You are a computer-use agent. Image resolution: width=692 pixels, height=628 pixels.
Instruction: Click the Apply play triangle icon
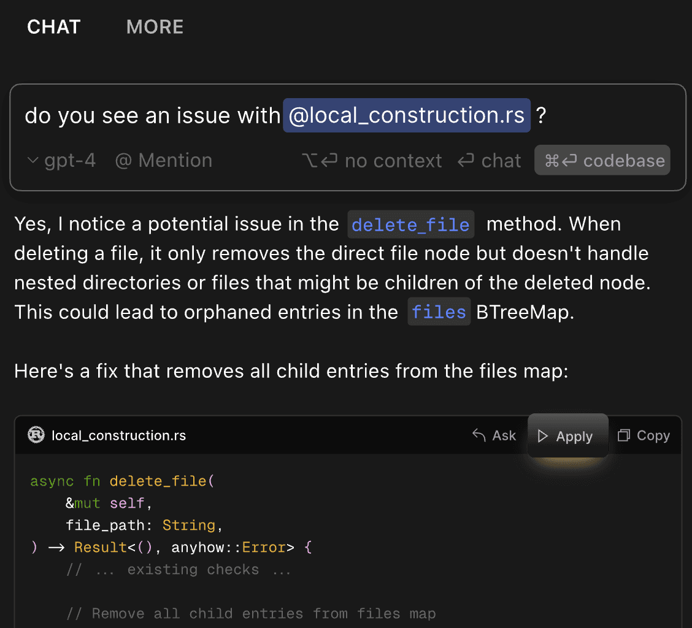pyautogui.click(x=542, y=437)
